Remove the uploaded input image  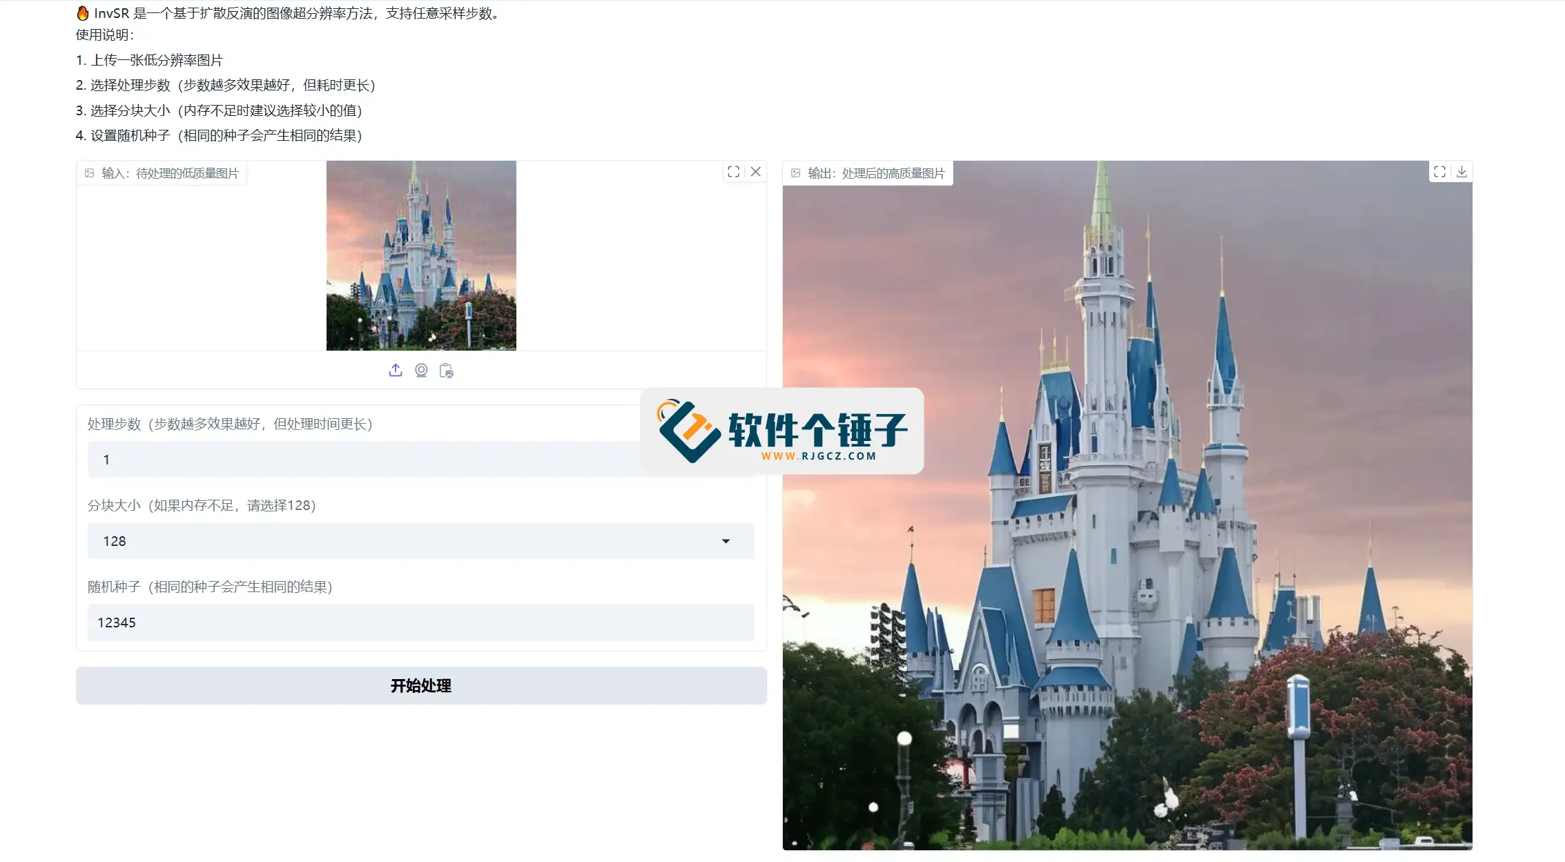756,172
